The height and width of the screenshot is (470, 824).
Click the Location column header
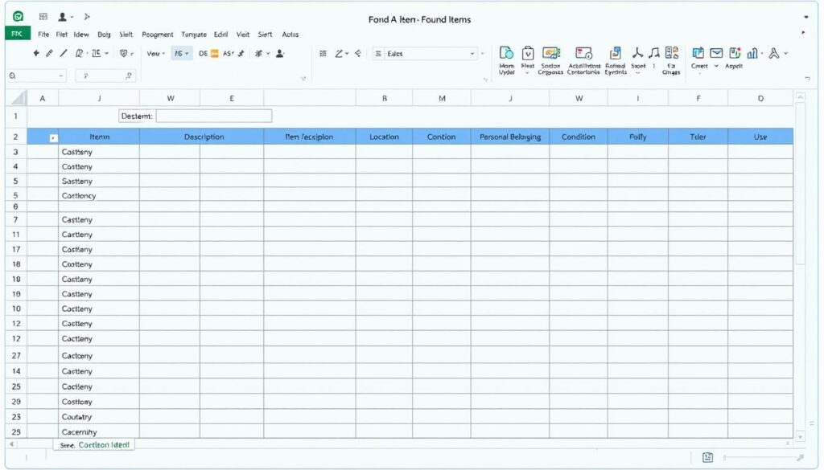point(384,137)
